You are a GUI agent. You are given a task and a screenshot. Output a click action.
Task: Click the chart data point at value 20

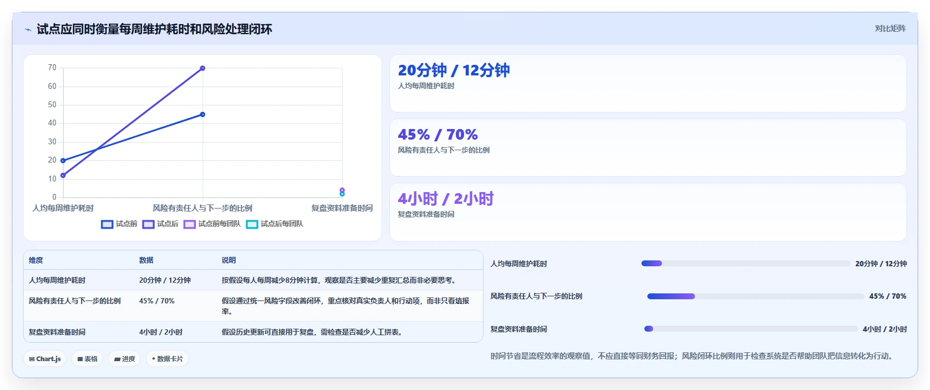point(63,160)
